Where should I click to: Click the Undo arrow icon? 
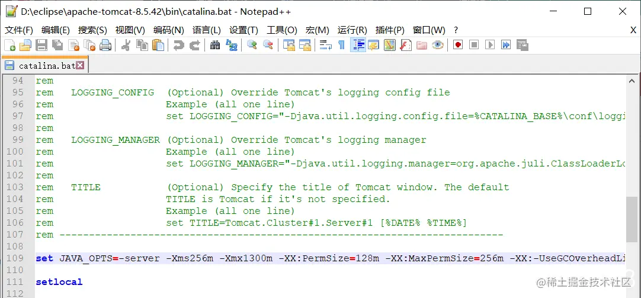178,45
